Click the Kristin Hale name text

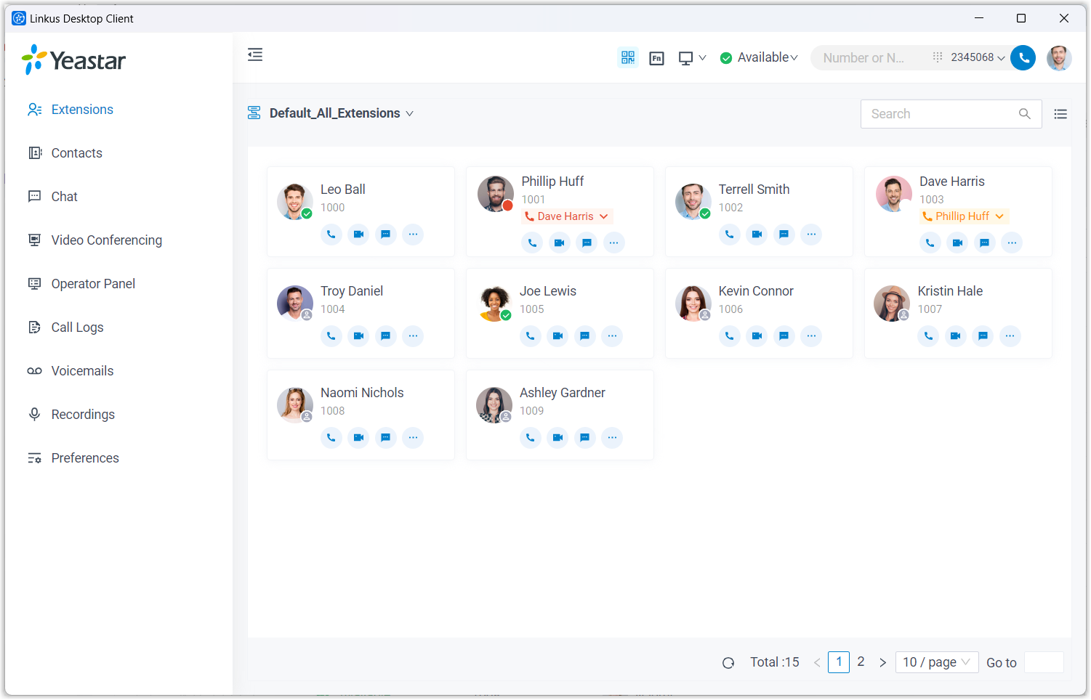(950, 291)
